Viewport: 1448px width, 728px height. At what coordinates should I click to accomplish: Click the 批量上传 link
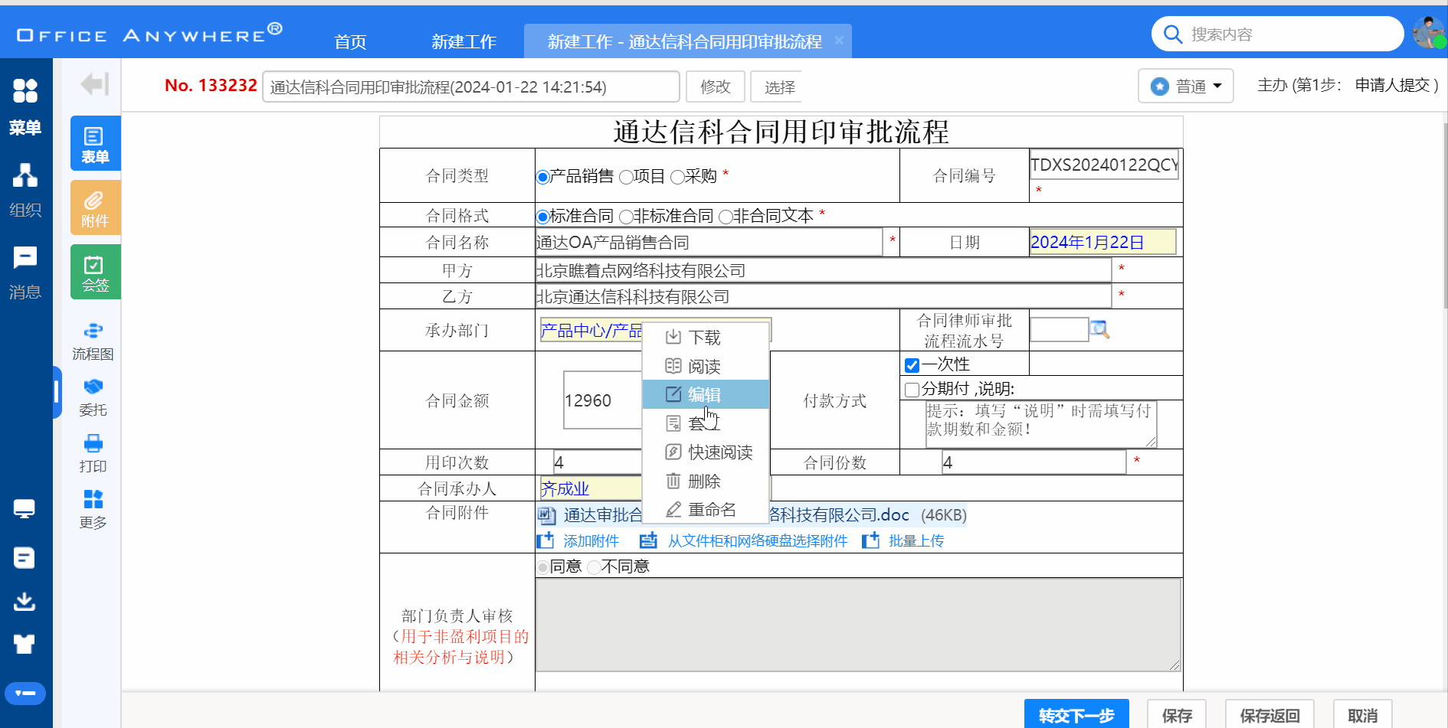point(916,541)
